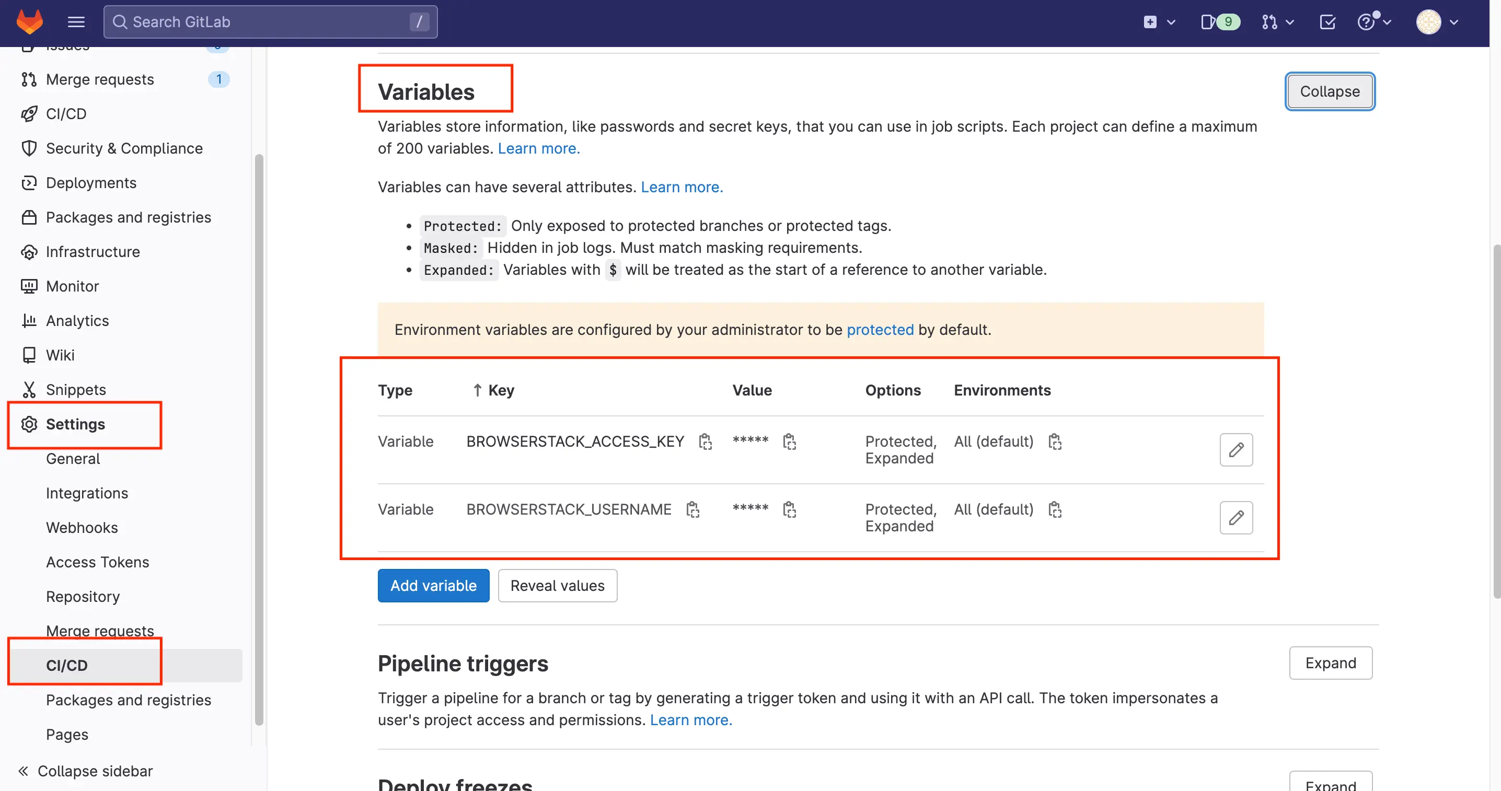Click the Add variable button
1501x791 pixels.
(433, 585)
